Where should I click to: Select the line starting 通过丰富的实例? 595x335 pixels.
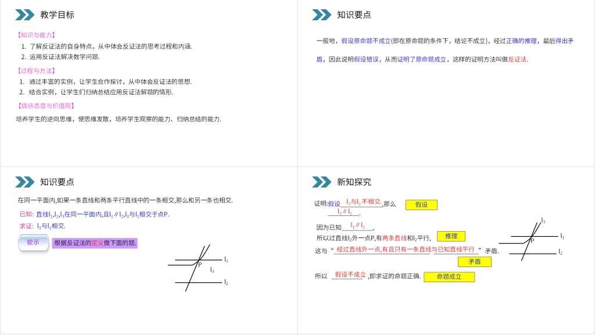click(106, 81)
